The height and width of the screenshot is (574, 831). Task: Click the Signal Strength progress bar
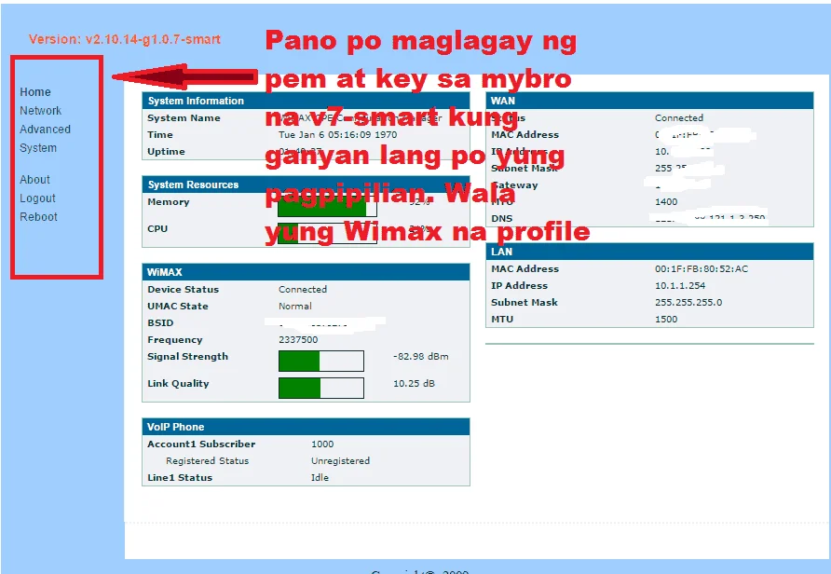(x=321, y=361)
